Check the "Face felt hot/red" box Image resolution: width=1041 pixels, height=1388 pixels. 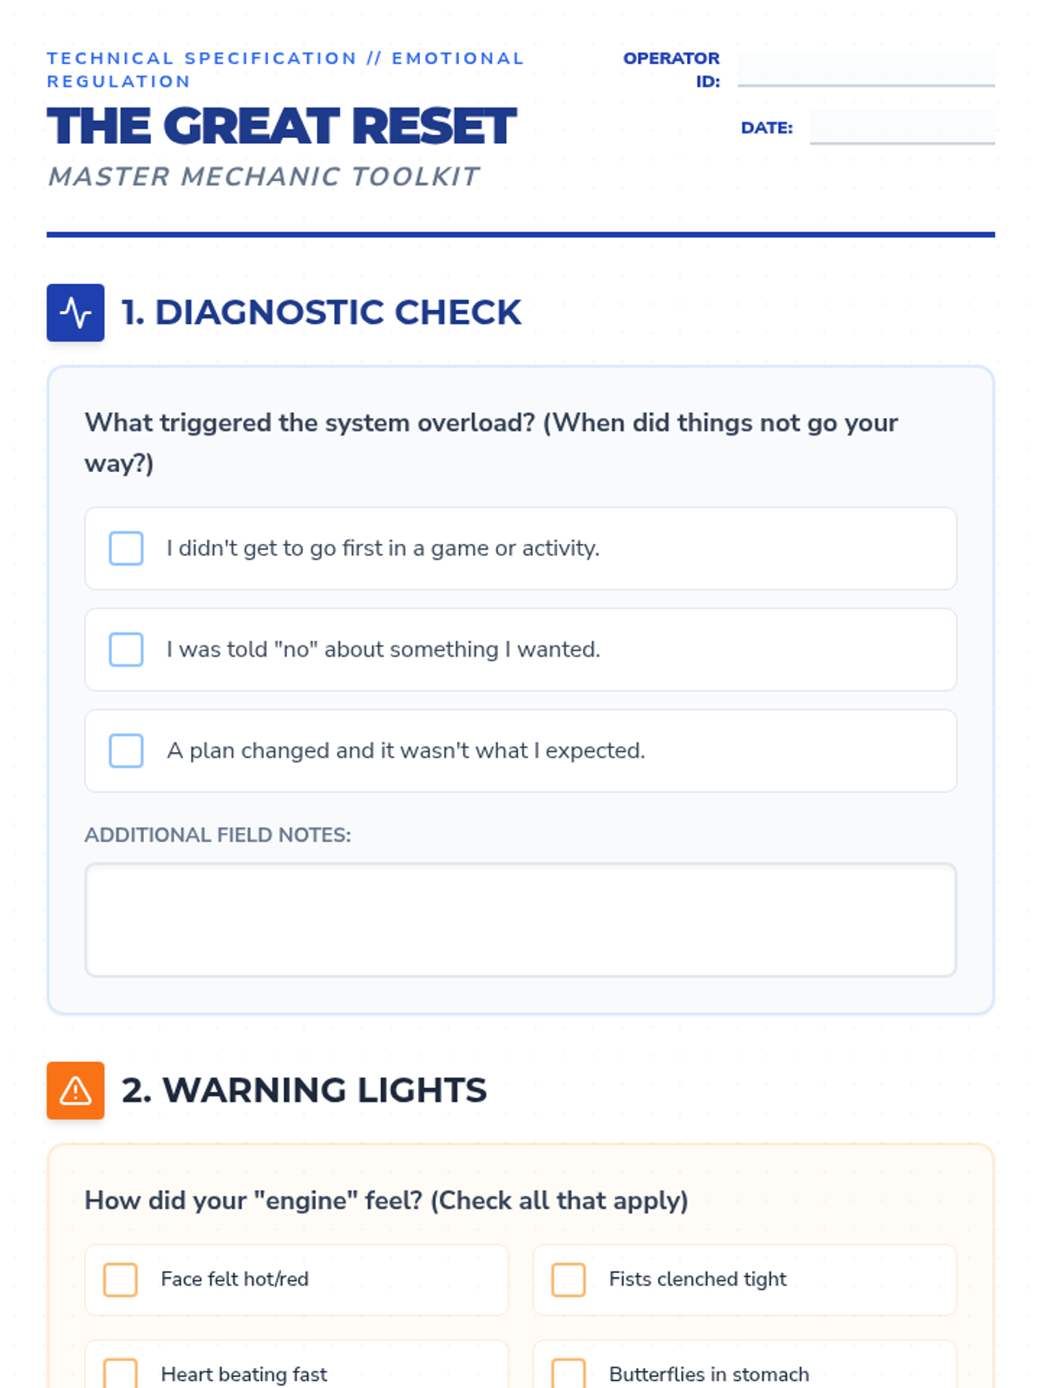click(121, 1280)
